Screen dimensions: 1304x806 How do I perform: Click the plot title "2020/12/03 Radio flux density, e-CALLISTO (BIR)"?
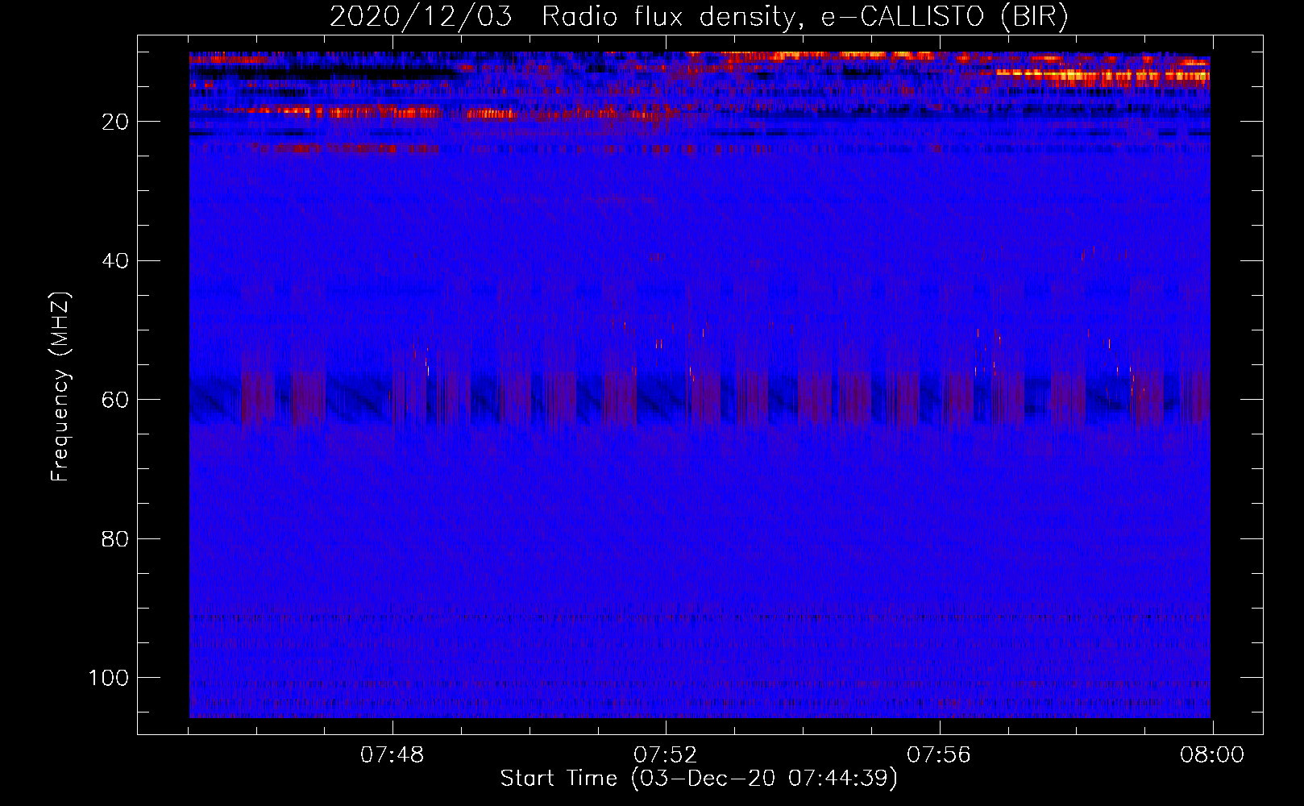[699, 17]
